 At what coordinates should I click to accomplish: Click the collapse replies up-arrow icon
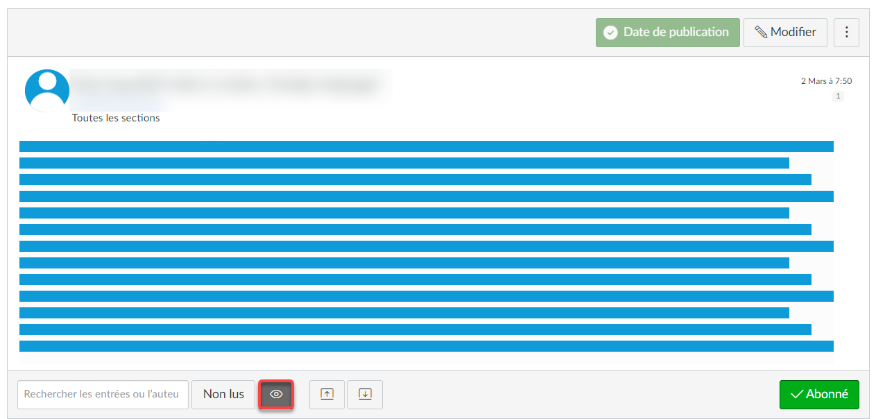[x=327, y=394]
